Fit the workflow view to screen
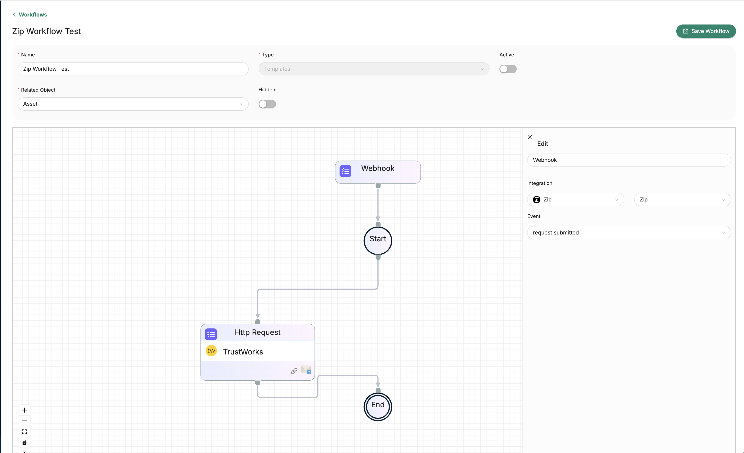Screen dimensions: 744x453 [x=24, y=432]
